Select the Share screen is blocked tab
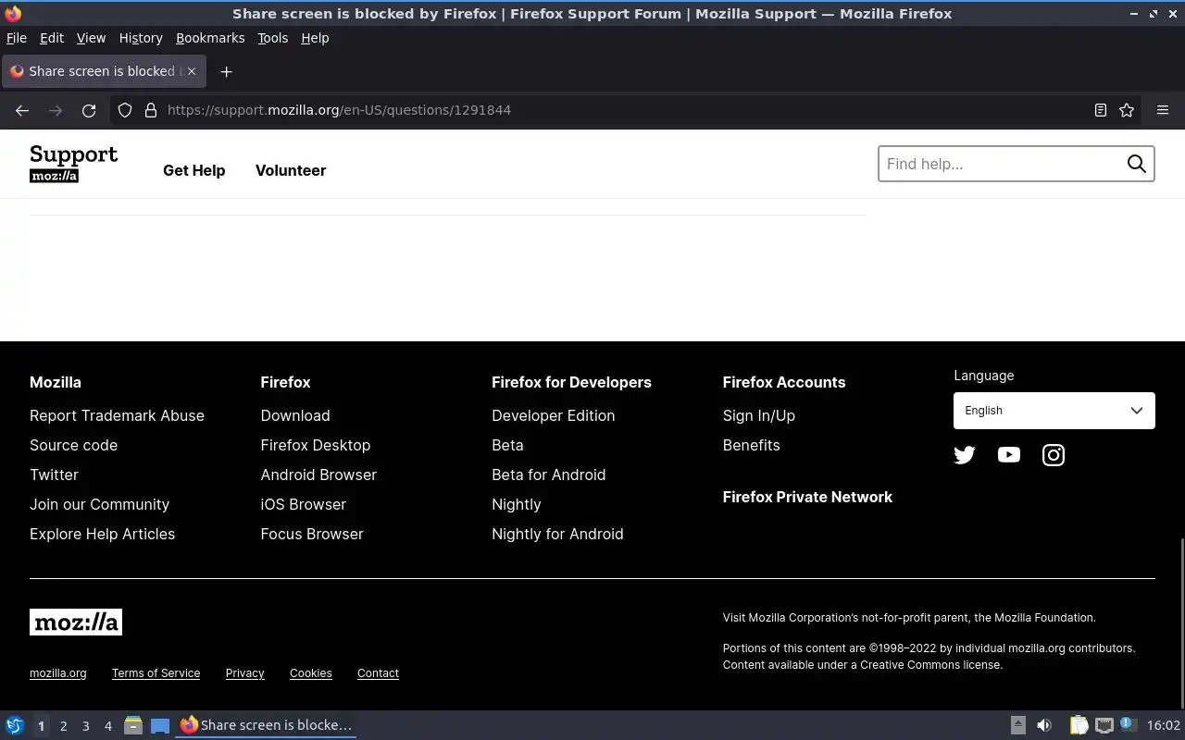Viewport: 1185px width, 740px height. pos(104,71)
